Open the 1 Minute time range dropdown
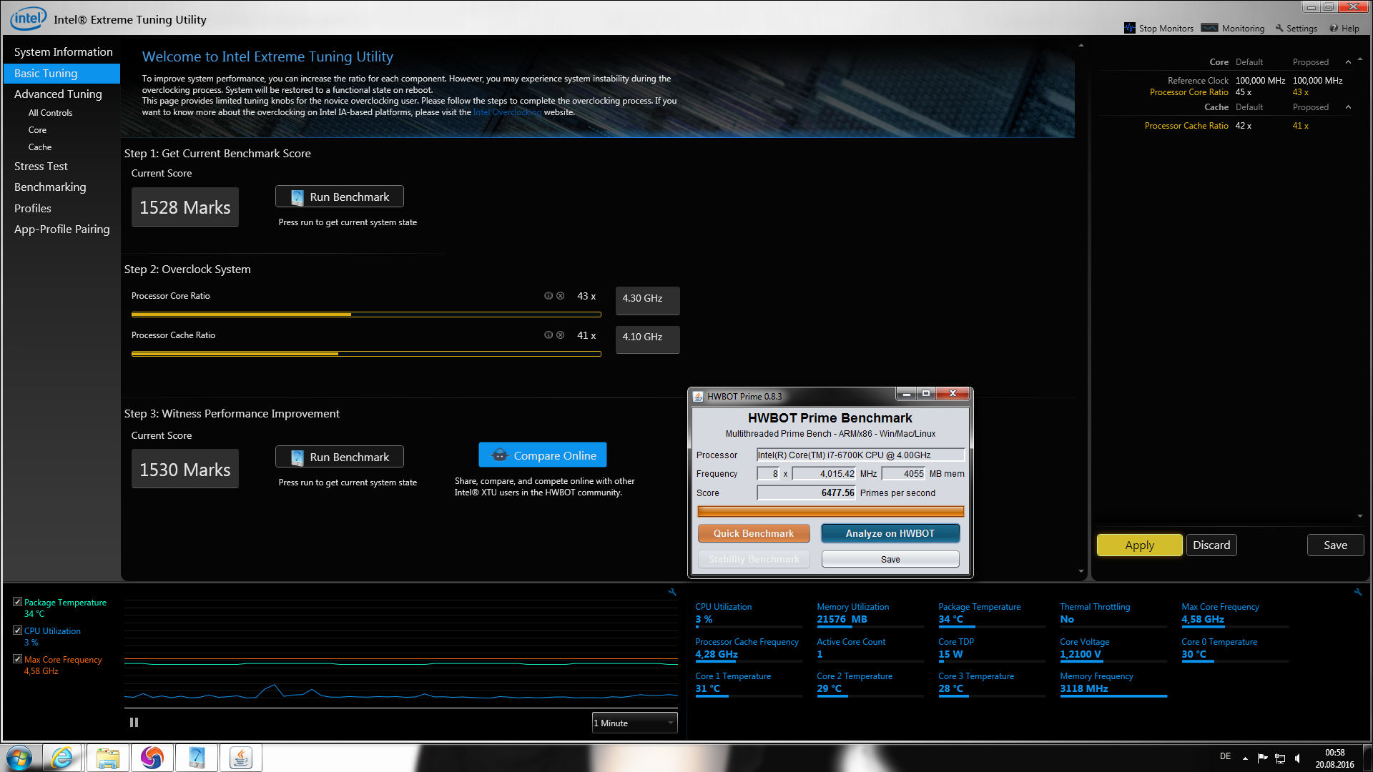The height and width of the screenshot is (772, 1373). tap(634, 723)
